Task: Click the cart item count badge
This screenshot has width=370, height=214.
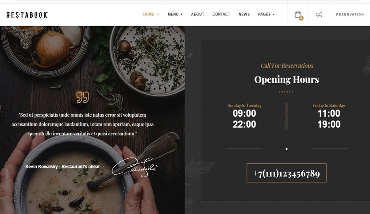Action: point(301,18)
